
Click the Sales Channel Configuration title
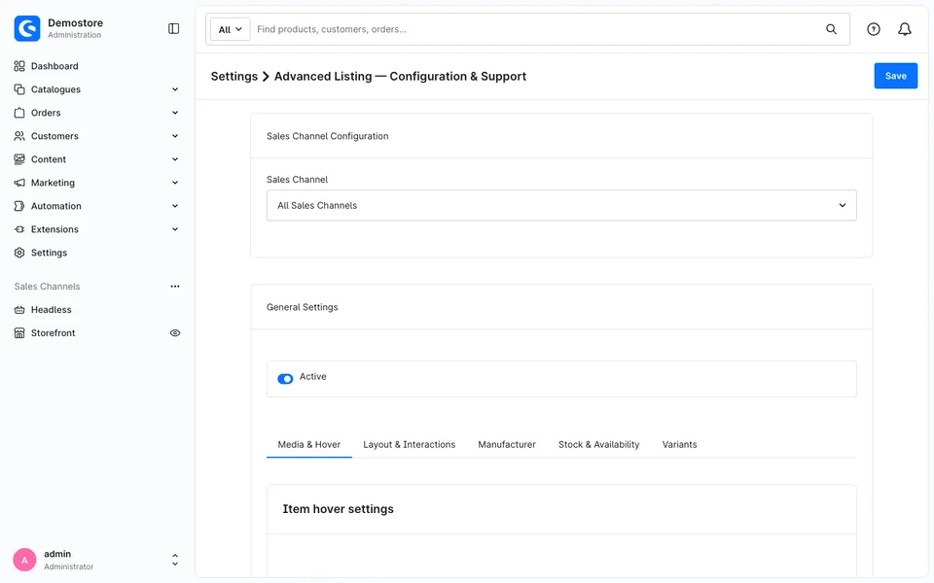point(327,136)
